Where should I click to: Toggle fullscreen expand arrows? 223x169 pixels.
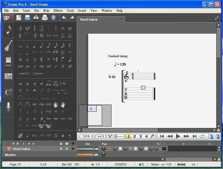216,18
